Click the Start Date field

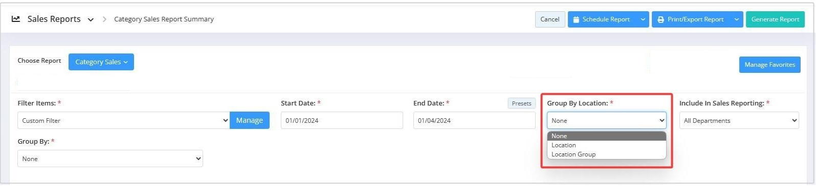coord(342,121)
